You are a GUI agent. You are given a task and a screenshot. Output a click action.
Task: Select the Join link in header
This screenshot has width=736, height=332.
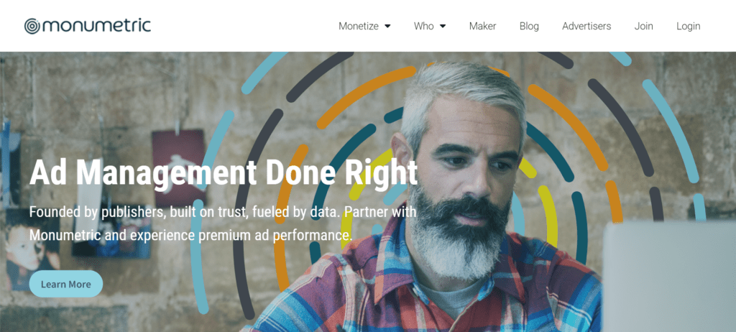[643, 27]
